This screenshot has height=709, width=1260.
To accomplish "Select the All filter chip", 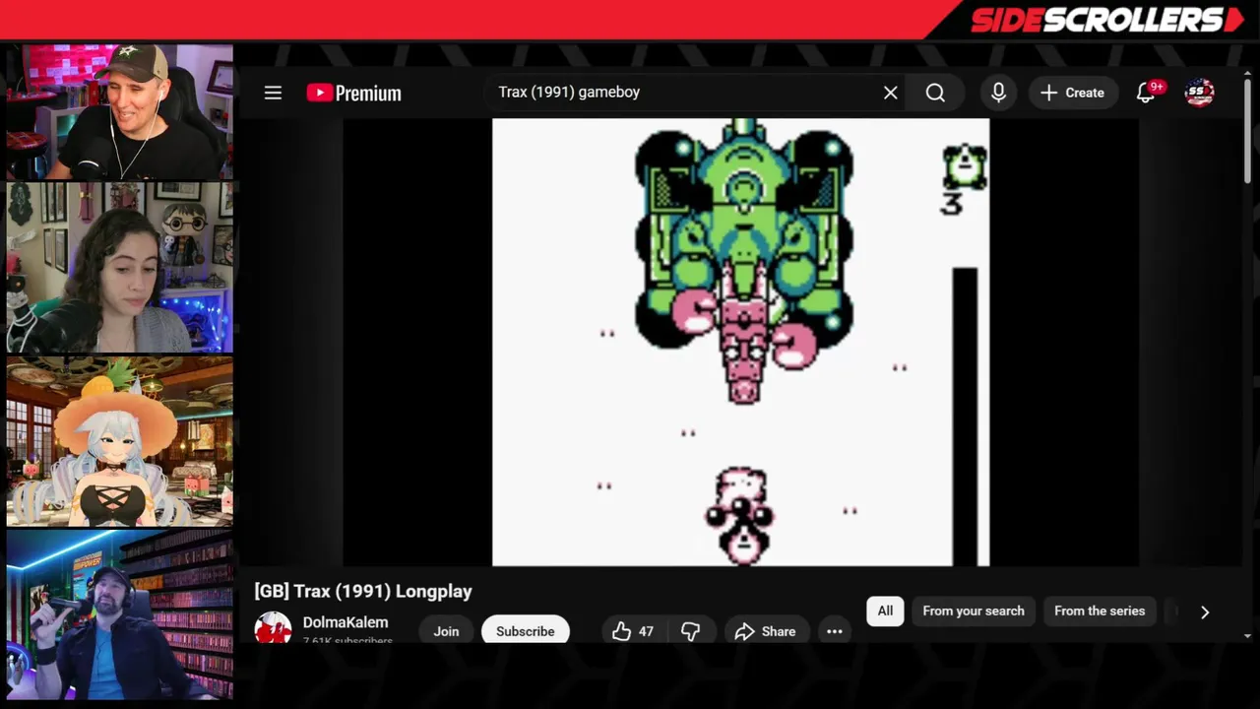I will pyautogui.click(x=885, y=611).
